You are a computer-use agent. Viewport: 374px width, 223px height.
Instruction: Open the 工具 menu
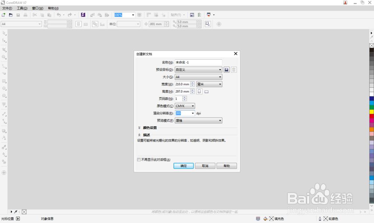click(x=21, y=8)
